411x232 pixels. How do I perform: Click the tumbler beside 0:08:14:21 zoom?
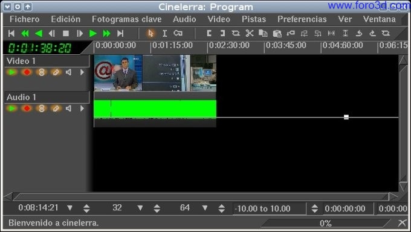click(x=86, y=208)
